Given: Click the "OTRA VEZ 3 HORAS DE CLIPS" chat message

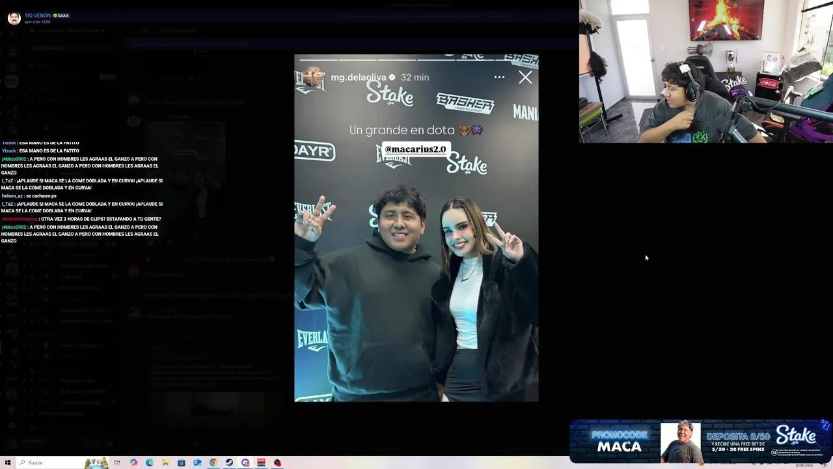Looking at the screenshot, I should [81, 219].
